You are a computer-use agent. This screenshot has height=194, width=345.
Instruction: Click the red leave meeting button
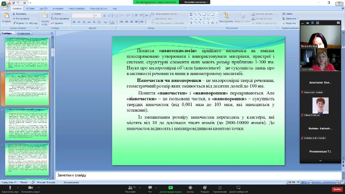[x=336, y=189]
